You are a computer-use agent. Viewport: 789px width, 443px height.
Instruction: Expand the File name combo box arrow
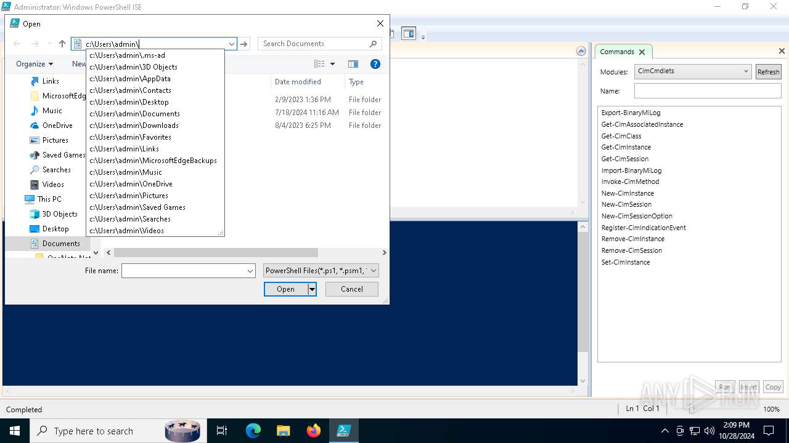point(250,271)
